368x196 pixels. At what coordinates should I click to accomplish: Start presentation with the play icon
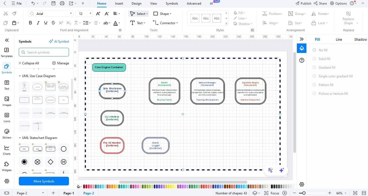[285, 193]
